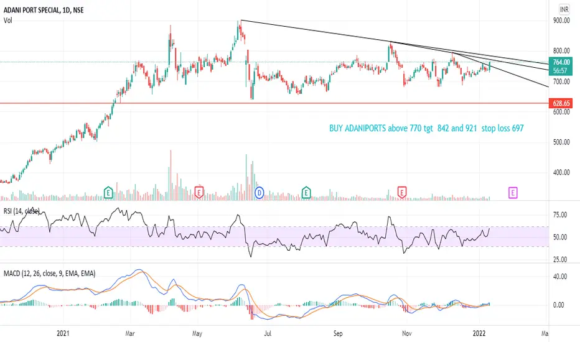Select the red horizontal support line
580x342 pixels.
[x=274, y=103]
